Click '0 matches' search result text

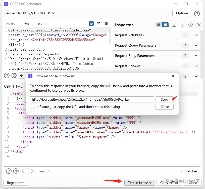point(189,171)
